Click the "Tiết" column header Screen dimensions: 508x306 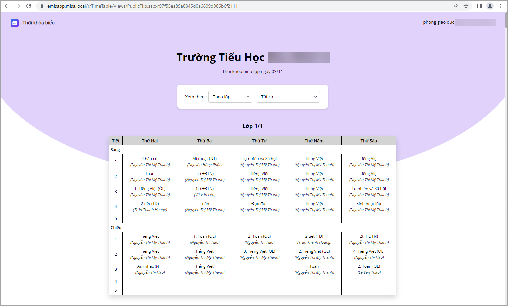pos(116,141)
